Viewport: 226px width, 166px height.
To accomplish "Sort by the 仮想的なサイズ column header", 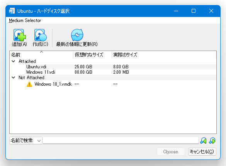I will tap(93, 55).
